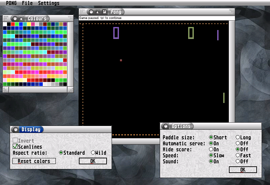The width and height of the screenshot is (270, 185).
Task: Click the round closer icon of Colours window
Action: 15,18
